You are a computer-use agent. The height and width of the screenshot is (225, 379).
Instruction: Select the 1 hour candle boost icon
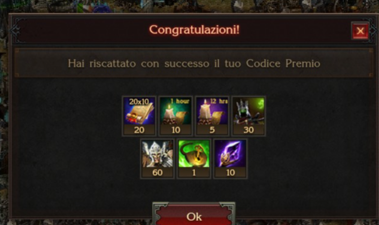(x=176, y=111)
